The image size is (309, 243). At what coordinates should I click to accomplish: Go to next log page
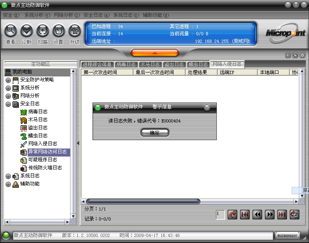pyautogui.click(x=270, y=215)
